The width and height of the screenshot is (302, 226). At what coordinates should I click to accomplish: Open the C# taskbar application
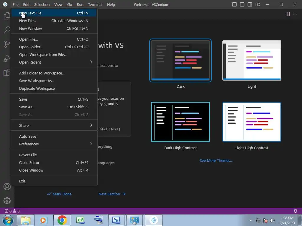pyautogui.click(x=80, y=220)
